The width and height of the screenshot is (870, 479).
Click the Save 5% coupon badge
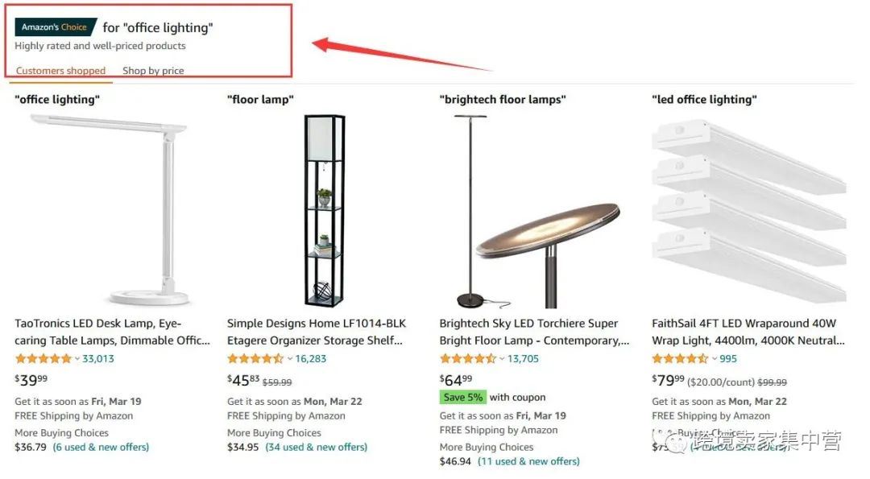463,397
